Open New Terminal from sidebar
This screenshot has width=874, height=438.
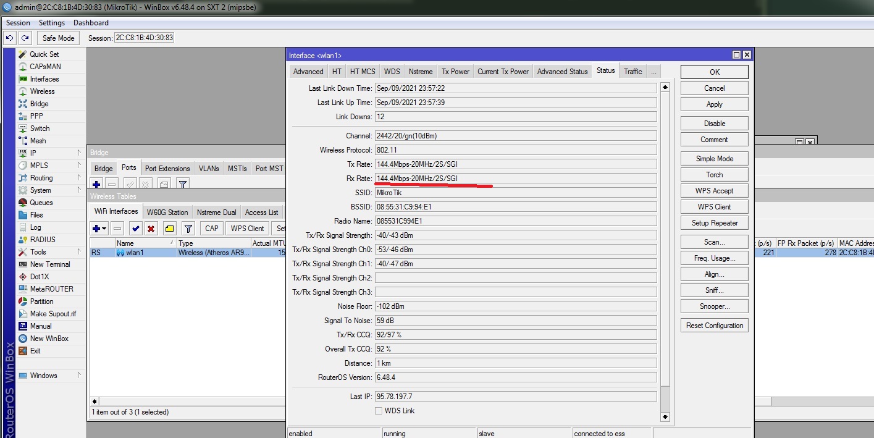click(50, 264)
